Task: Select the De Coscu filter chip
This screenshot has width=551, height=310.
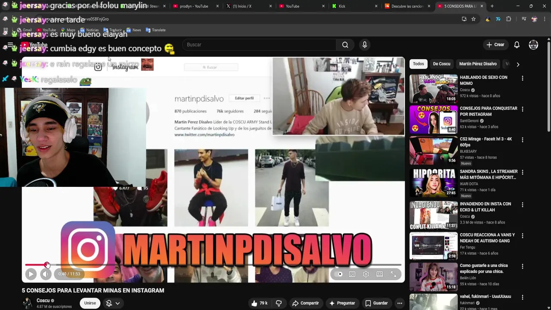Action: [x=441, y=64]
